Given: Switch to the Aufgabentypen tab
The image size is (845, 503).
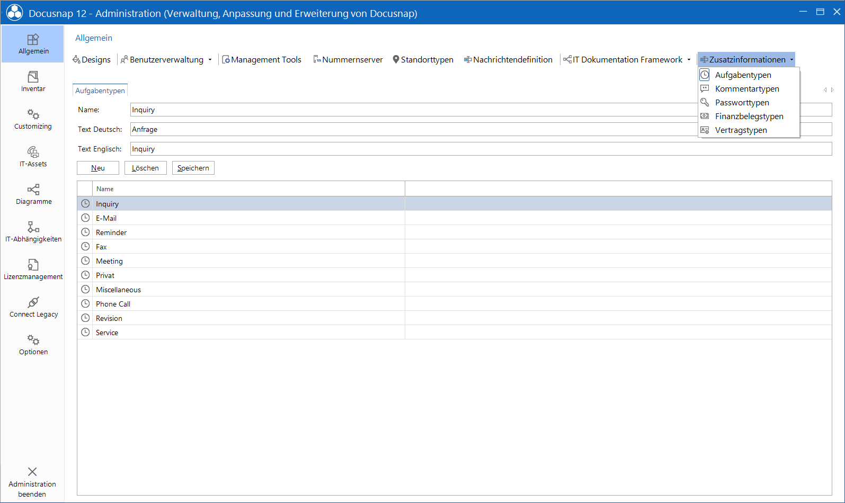Looking at the screenshot, I should [100, 91].
